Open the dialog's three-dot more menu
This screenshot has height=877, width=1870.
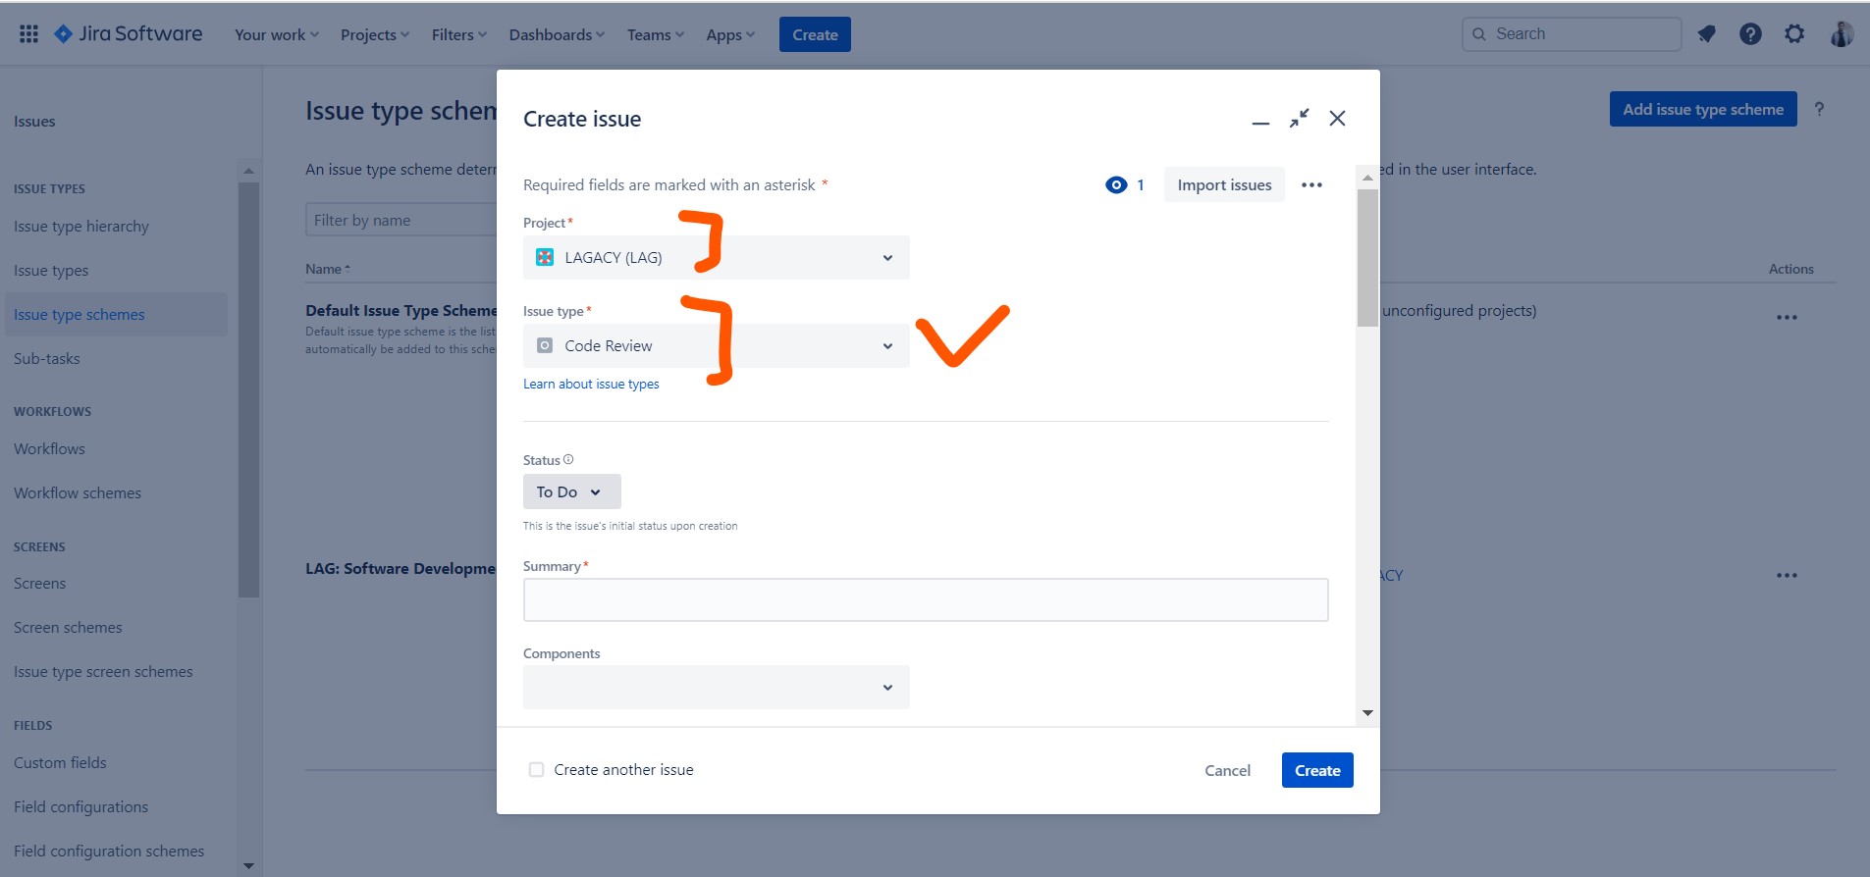click(x=1311, y=185)
